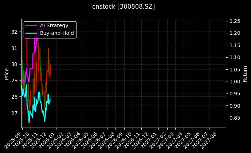Click the 28 price tick label
The image size is (251, 153).
[14, 97]
